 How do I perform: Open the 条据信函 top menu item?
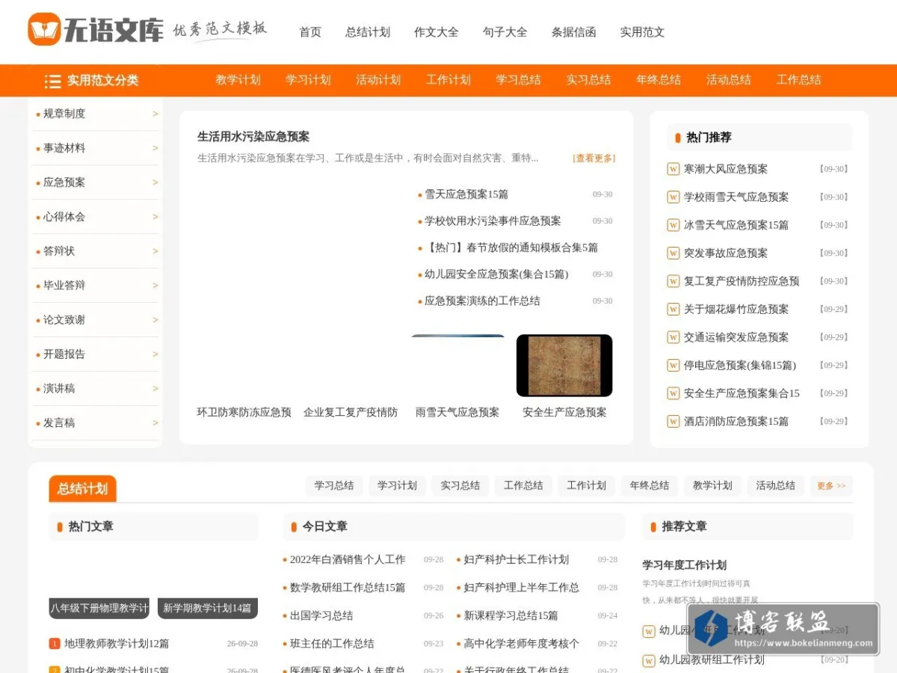[x=574, y=32]
